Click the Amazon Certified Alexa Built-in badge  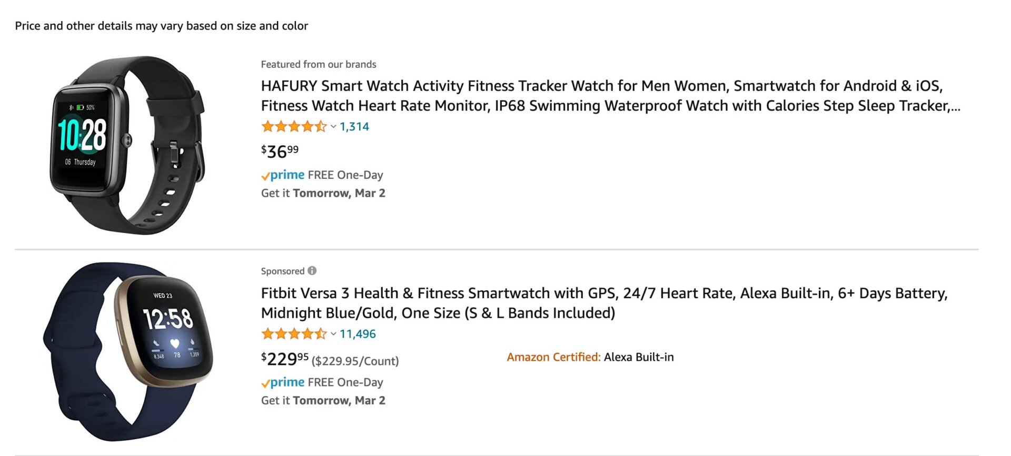coord(590,357)
